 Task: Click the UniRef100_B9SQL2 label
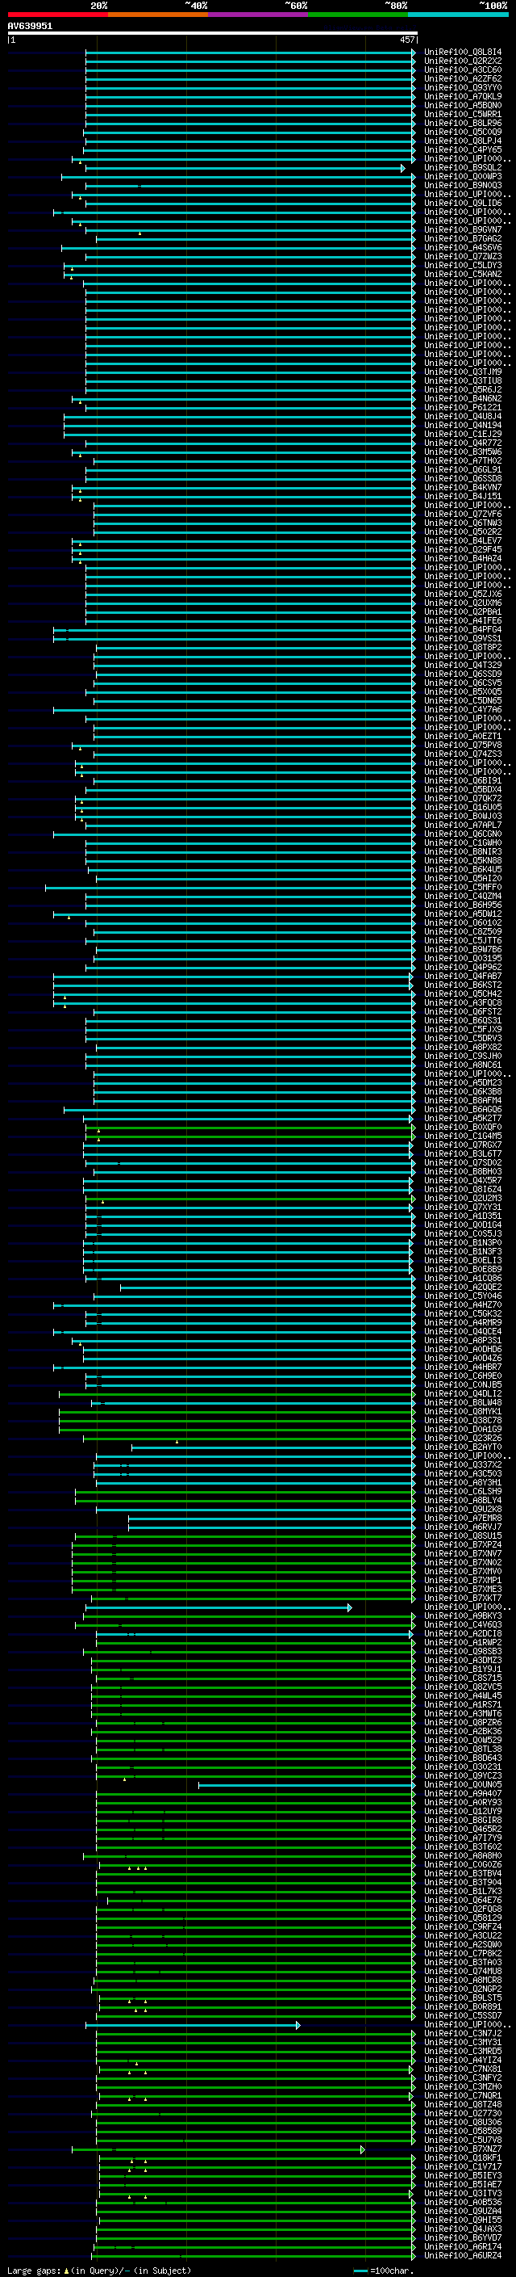(462, 167)
